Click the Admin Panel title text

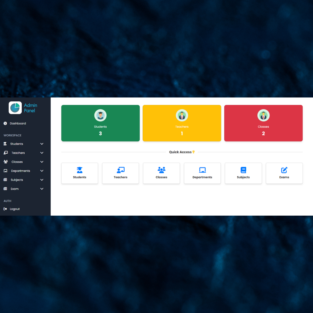[x=30, y=108]
